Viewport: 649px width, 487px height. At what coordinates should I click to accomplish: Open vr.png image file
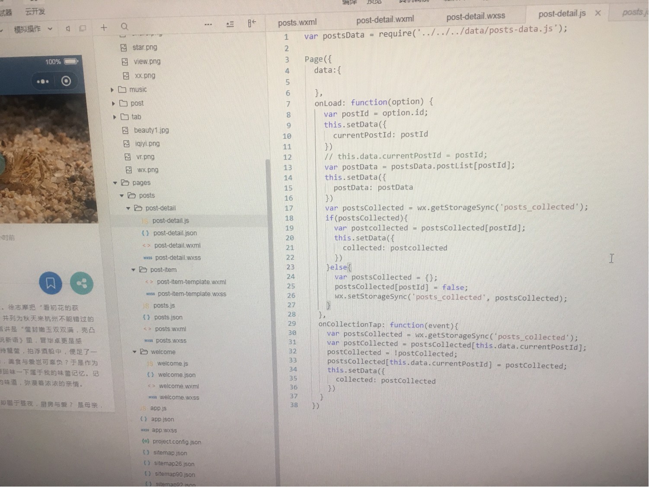(139, 157)
